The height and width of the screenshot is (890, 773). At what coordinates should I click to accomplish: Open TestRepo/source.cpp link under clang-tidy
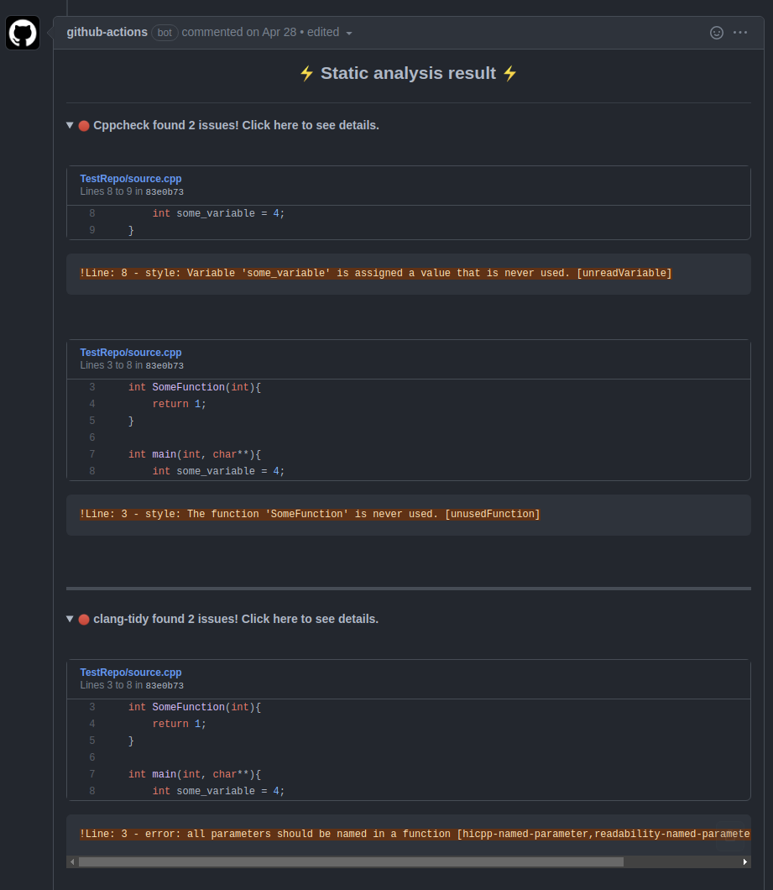pyautogui.click(x=130, y=673)
